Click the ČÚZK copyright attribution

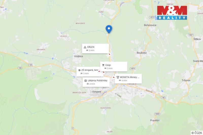(x=197, y=133)
